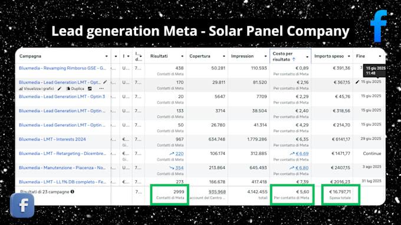401x225 pixels.
Task: Click the total reach value 935.968
Action: [217, 192]
